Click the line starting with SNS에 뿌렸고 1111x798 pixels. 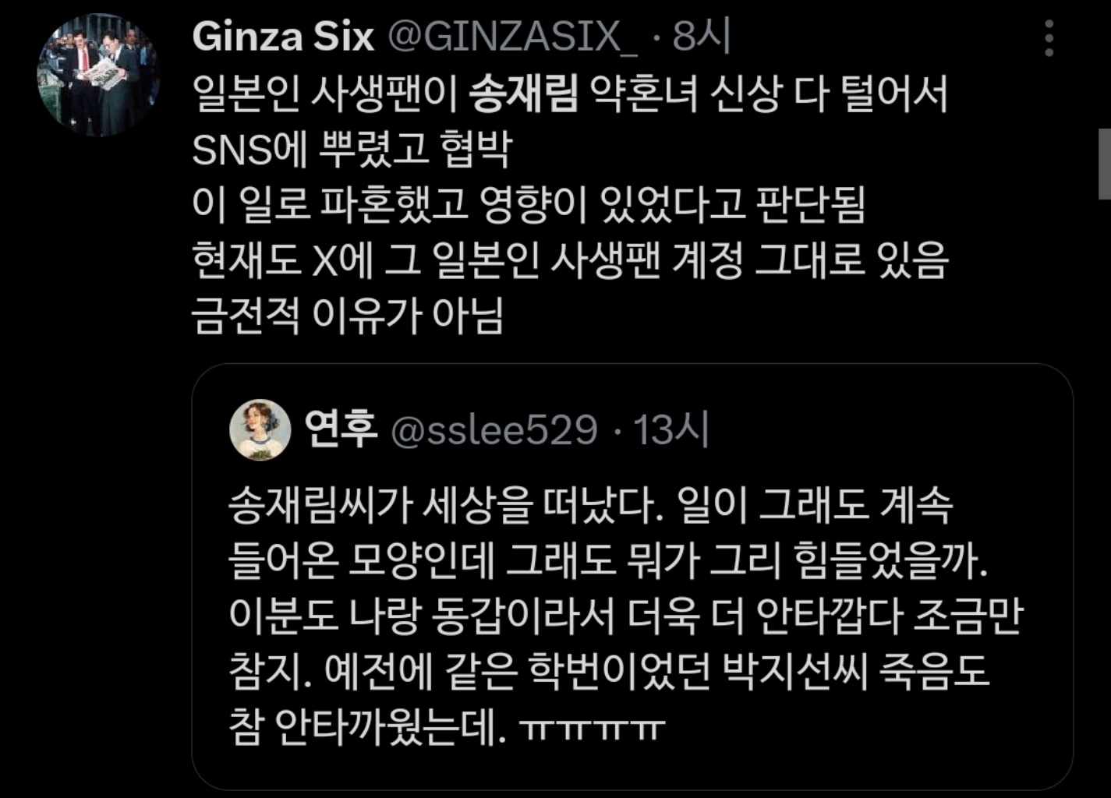(x=352, y=150)
